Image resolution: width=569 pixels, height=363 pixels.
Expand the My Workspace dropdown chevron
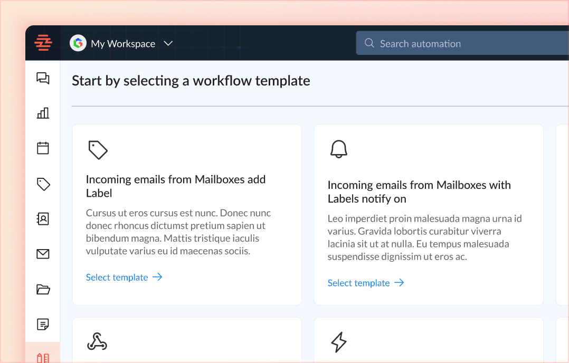pyautogui.click(x=168, y=43)
